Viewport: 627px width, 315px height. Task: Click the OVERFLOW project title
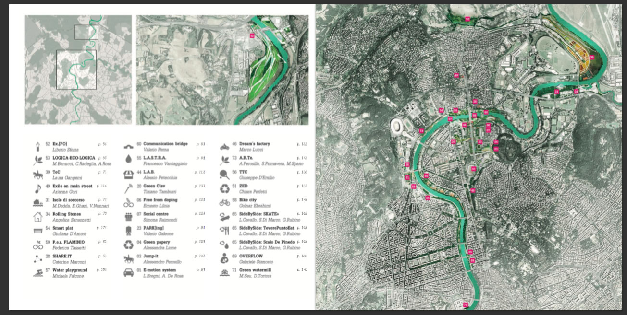251,257
